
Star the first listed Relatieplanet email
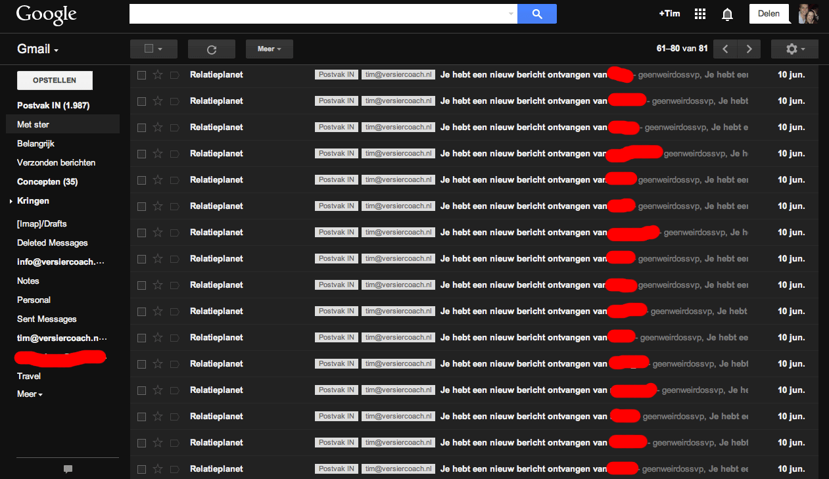pyautogui.click(x=158, y=75)
